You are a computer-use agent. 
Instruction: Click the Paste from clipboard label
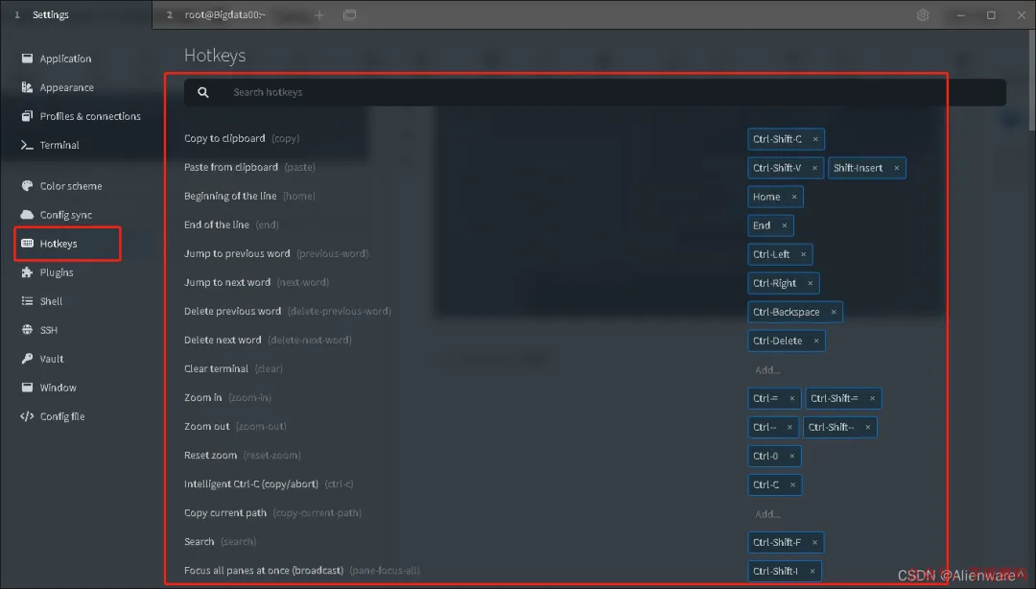tap(231, 167)
